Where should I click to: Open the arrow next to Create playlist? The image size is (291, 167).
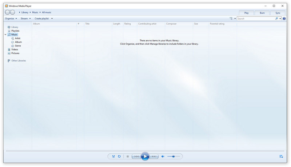(52, 19)
